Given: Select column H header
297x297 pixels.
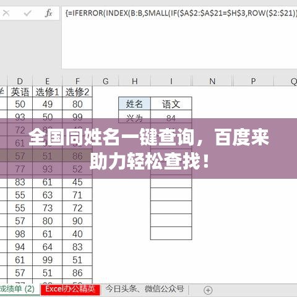Looking at the screenshot, I should (135, 81).
